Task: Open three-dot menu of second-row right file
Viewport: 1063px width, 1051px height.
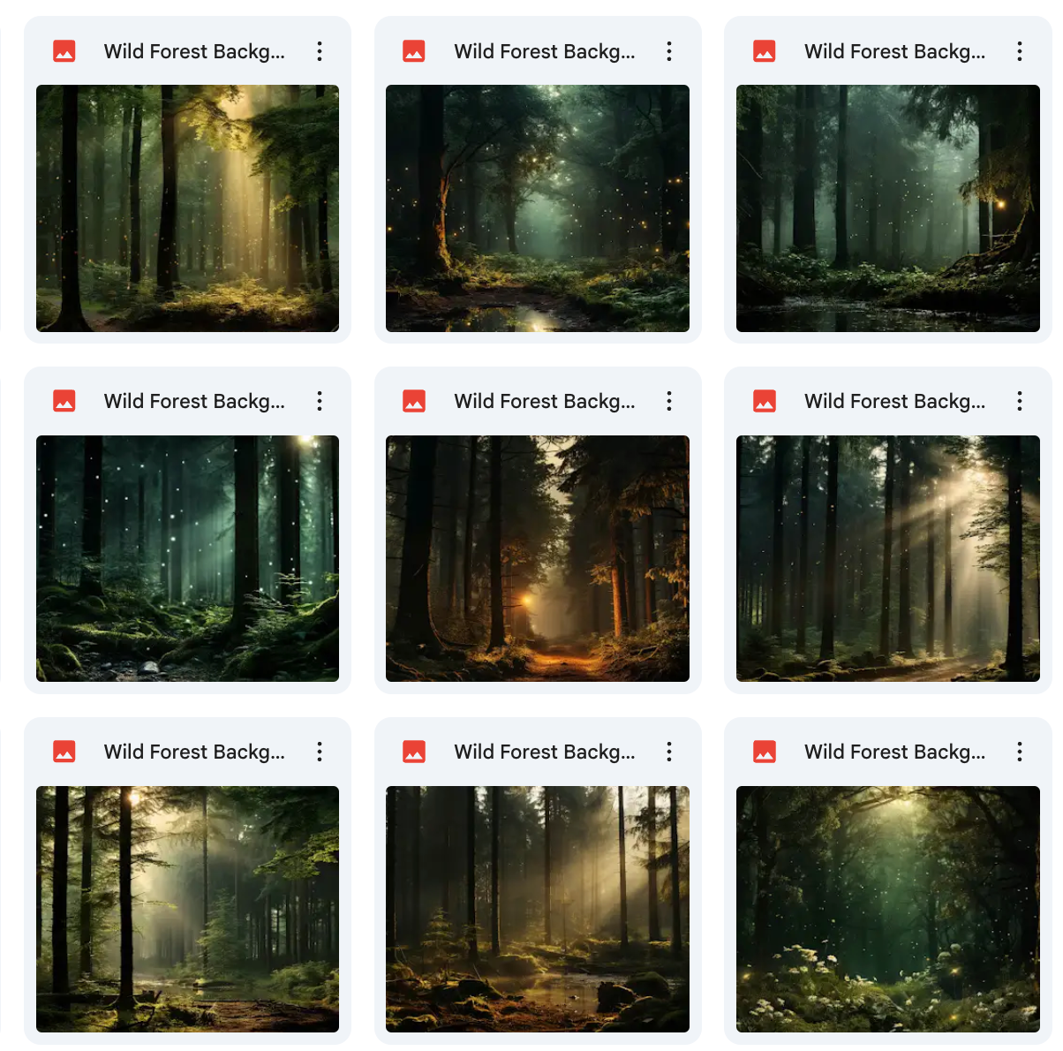Action: [1020, 401]
